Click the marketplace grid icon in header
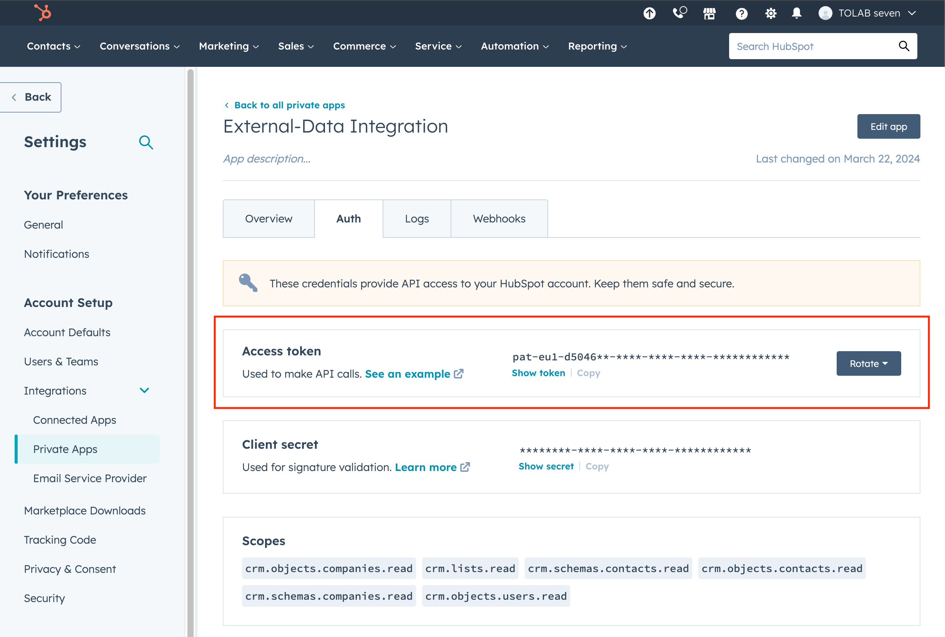Screen dimensions: 945x637 (x=709, y=13)
